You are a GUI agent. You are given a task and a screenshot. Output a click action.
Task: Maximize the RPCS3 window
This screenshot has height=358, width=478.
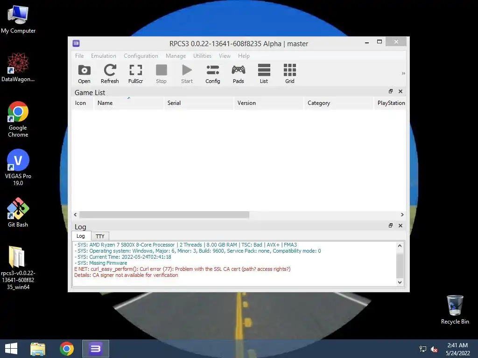(x=380, y=41)
